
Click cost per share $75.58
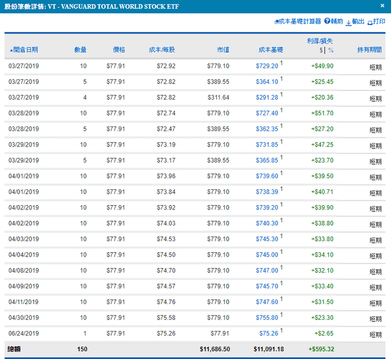point(166,317)
